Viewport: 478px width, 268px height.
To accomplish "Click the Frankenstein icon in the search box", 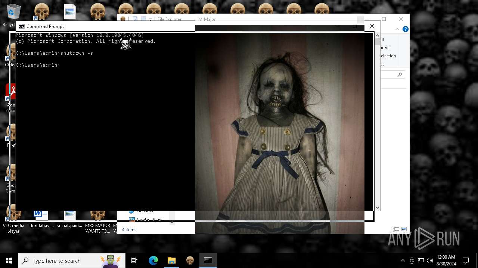I will [111, 261].
